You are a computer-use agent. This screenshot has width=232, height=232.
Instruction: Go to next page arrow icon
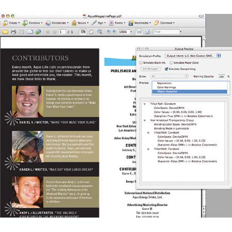coord(54,32)
